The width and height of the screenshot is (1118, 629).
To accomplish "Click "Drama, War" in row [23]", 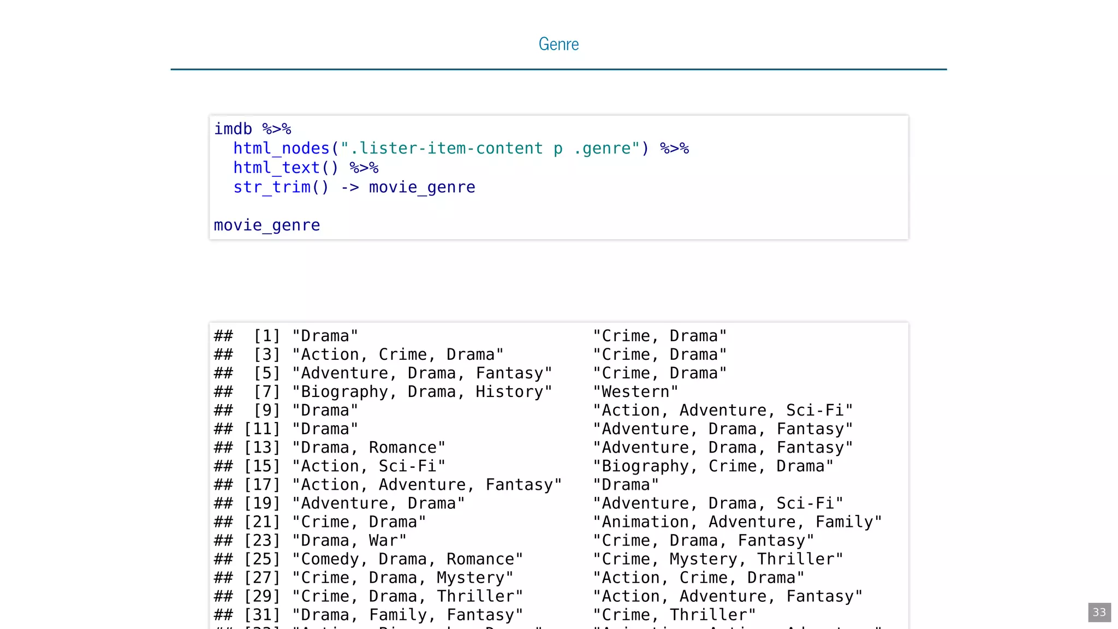I will point(349,540).
